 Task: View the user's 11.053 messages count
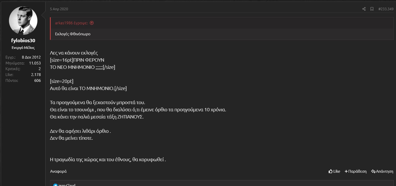click(x=35, y=63)
